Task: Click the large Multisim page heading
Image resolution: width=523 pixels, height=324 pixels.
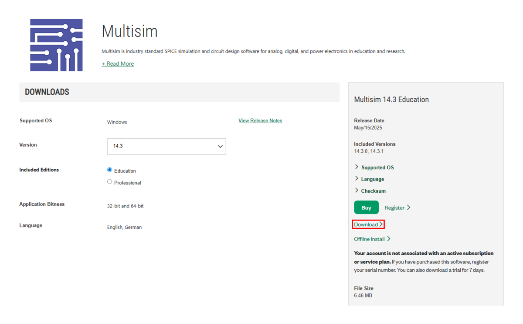Action: coord(129,31)
